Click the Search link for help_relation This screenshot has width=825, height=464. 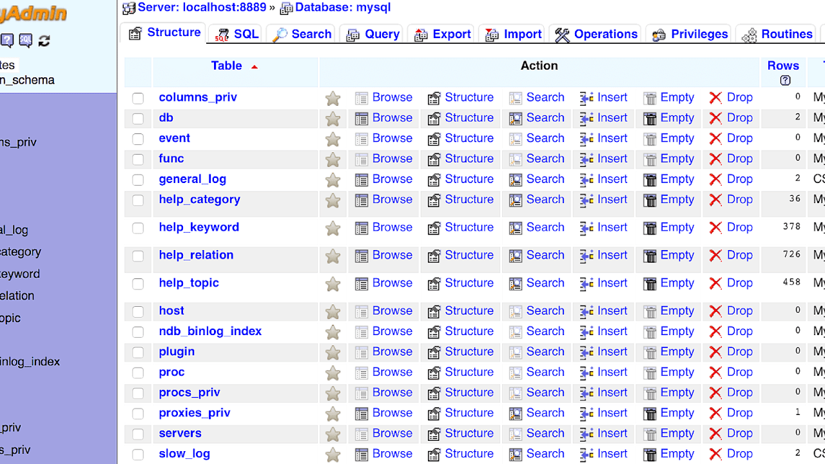click(545, 255)
